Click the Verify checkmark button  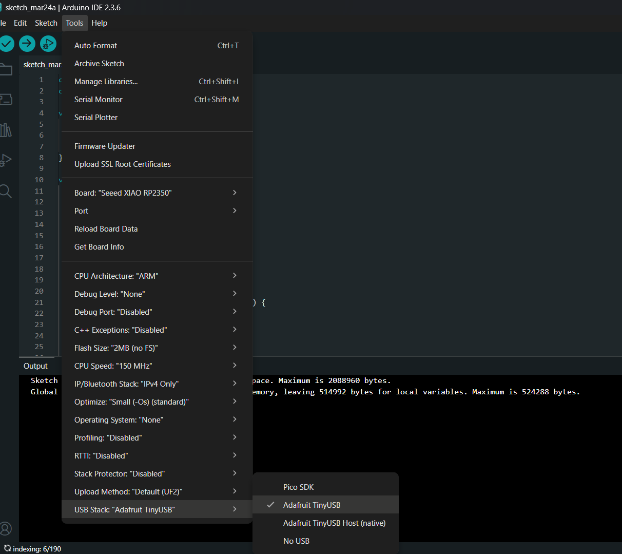pos(6,44)
